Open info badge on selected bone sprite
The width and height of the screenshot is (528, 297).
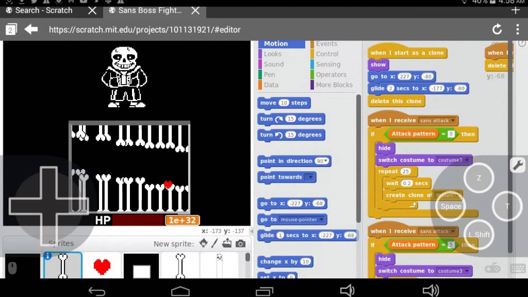click(x=48, y=256)
